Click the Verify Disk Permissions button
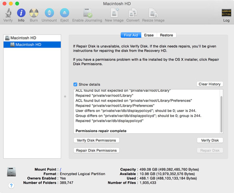 tap(97, 140)
